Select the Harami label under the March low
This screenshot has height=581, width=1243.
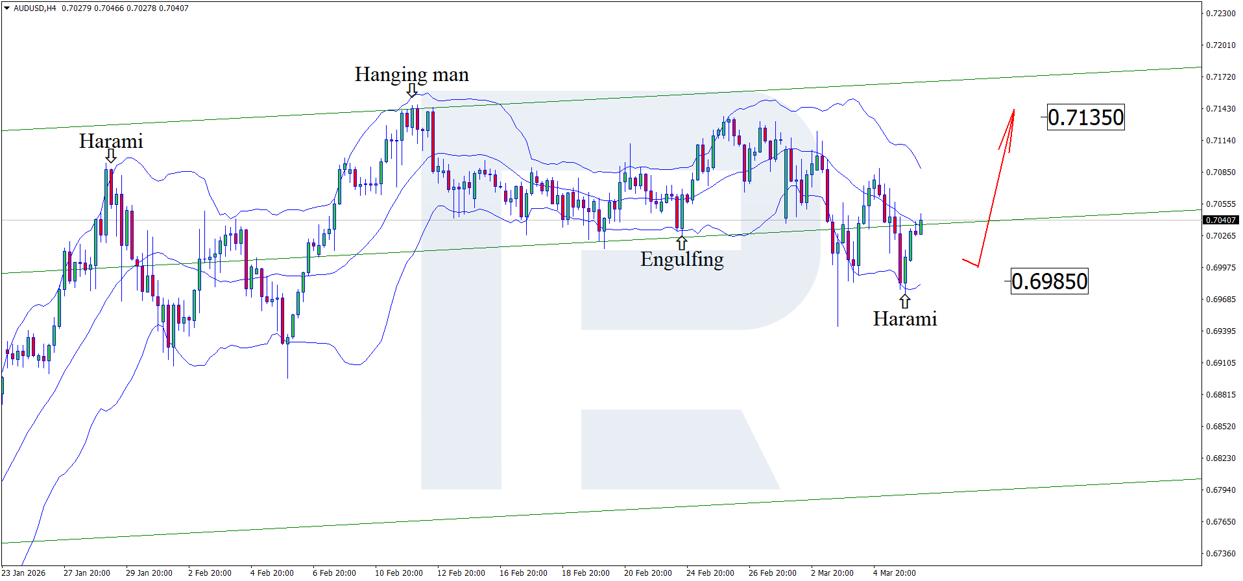click(905, 319)
